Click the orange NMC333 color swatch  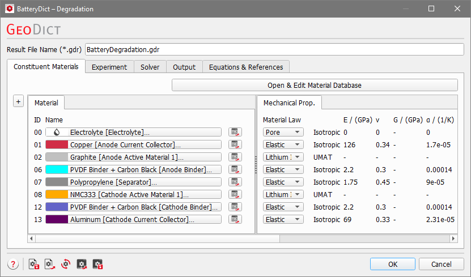coord(57,194)
